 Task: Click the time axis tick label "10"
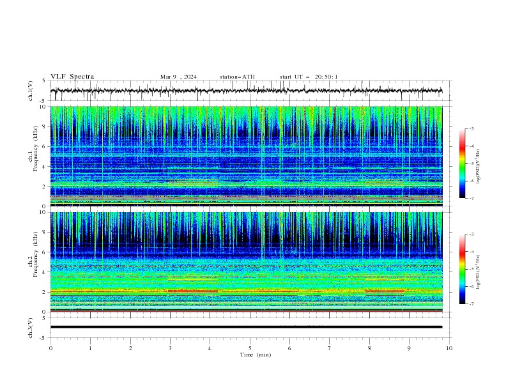(x=449, y=348)
